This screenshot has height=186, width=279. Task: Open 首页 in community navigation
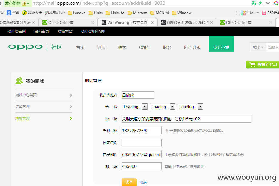[80, 47]
